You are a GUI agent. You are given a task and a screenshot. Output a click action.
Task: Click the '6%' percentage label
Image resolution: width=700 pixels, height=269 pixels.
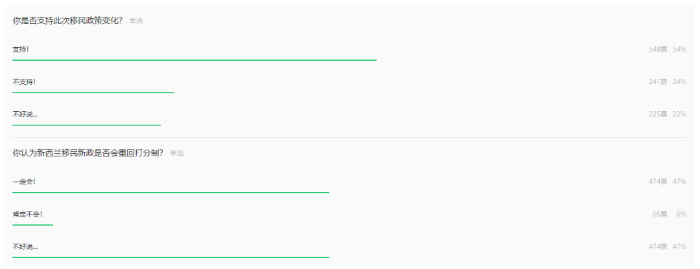click(681, 214)
